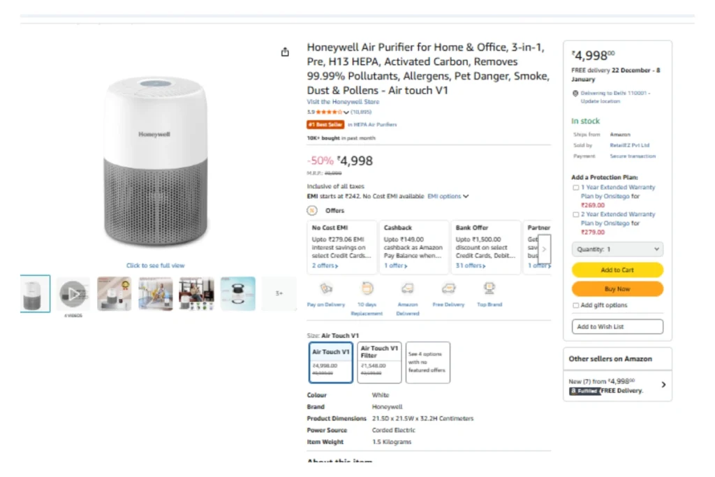The image size is (715, 477).
Task: Open the Visit the Honeywell Store link
Action: point(343,102)
